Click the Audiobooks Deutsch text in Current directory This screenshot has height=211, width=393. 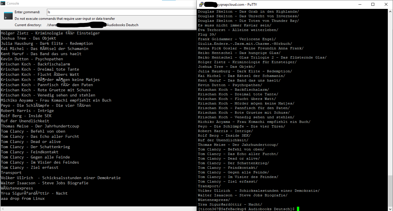[x=122, y=25]
